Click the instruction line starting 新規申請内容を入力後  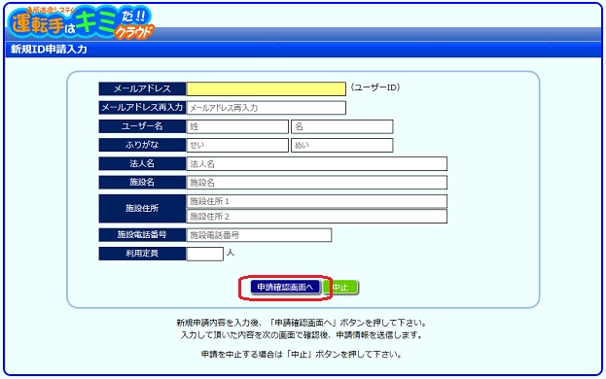[302, 323]
